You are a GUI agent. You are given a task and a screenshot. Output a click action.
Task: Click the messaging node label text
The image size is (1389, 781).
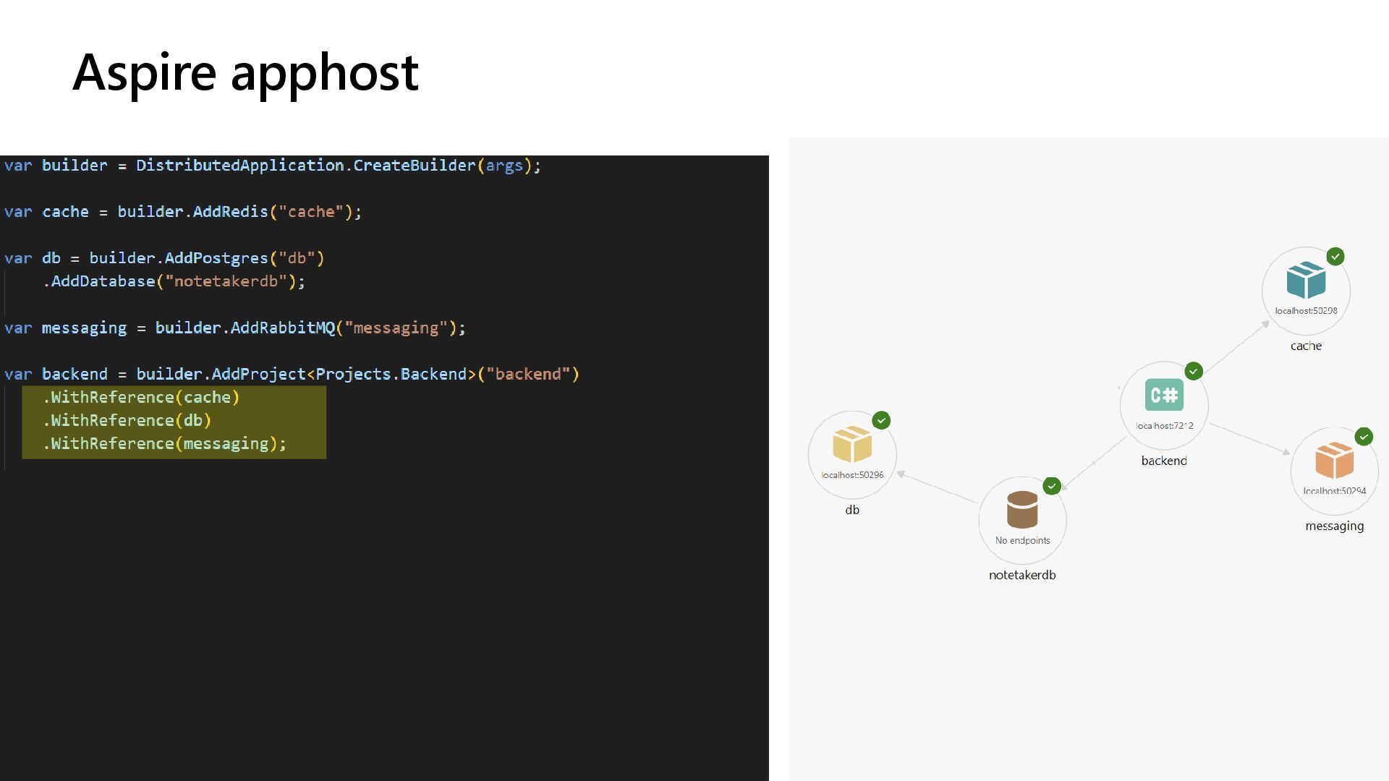pyautogui.click(x=1334, y=526)
